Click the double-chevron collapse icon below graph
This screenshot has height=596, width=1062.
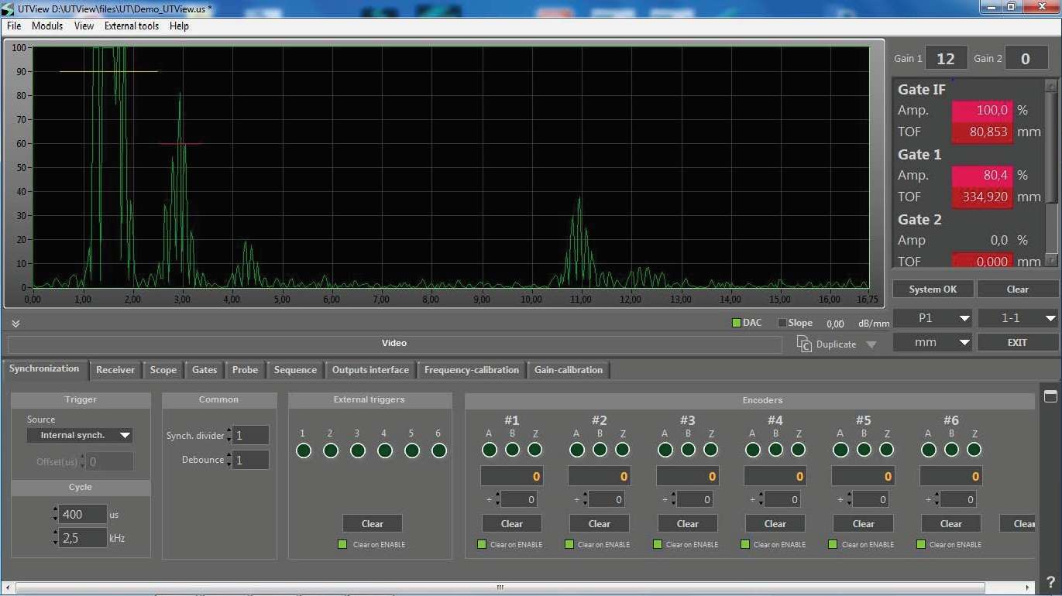point(15,324)
